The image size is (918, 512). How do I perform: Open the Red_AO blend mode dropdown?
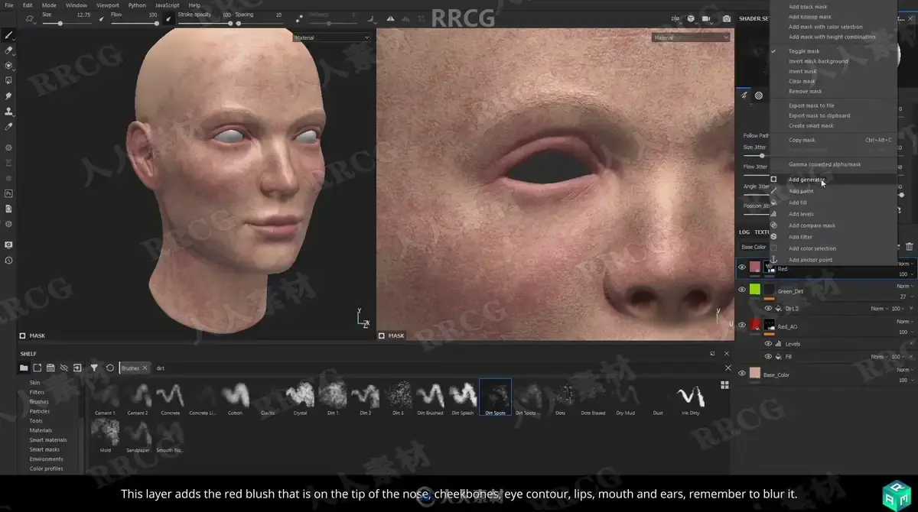coord(904,322)
